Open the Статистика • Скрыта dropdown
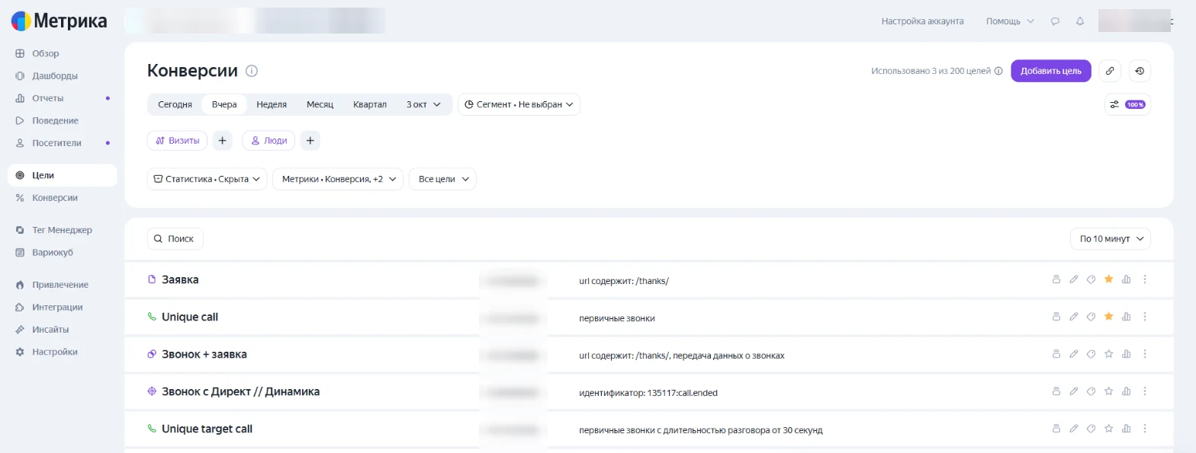 pyautogui.click(x=207, y=179)
